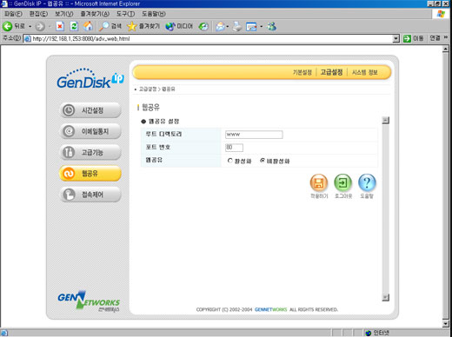Open the 접속제어 sidebar button
This screenshot has width=452, height=337.
point(90,195)
